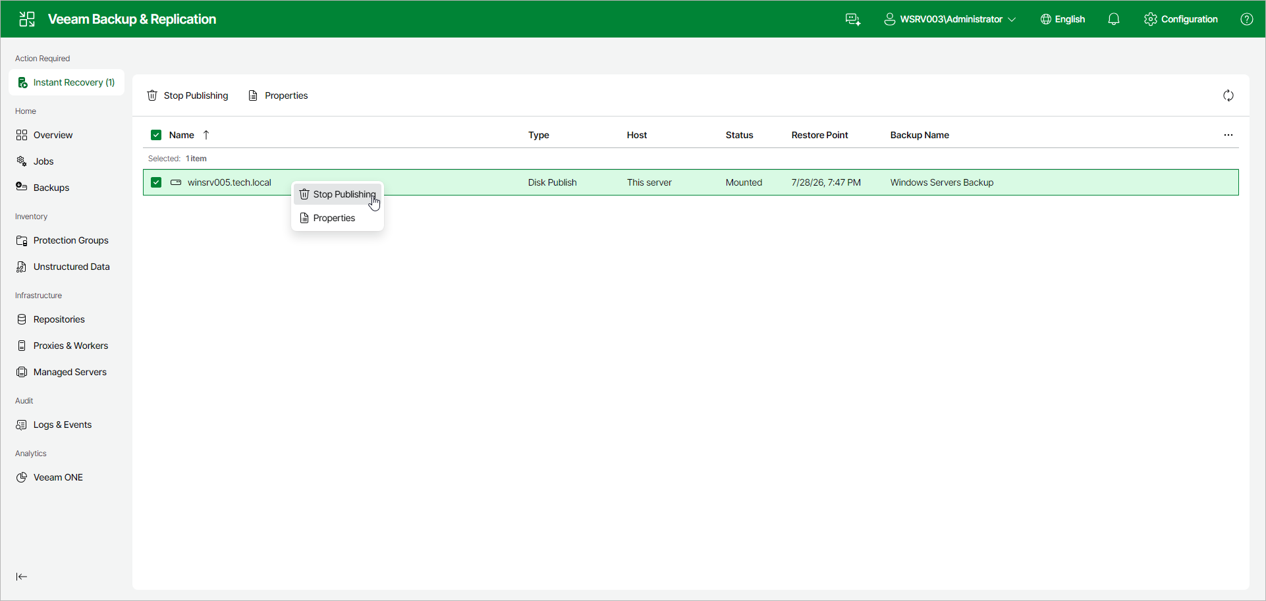Image resolution: width=1266 pixels, height=601 pixels.
Task: Select the winsrv005.tech.local name text
Action: tap(229, 182)
